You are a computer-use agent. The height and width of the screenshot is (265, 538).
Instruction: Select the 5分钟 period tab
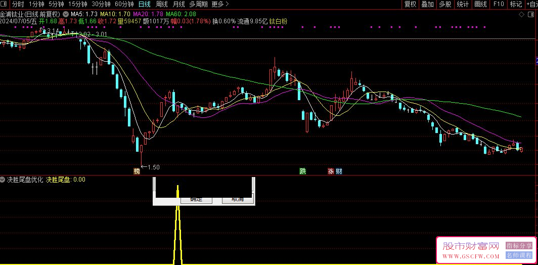coord(56,5)
